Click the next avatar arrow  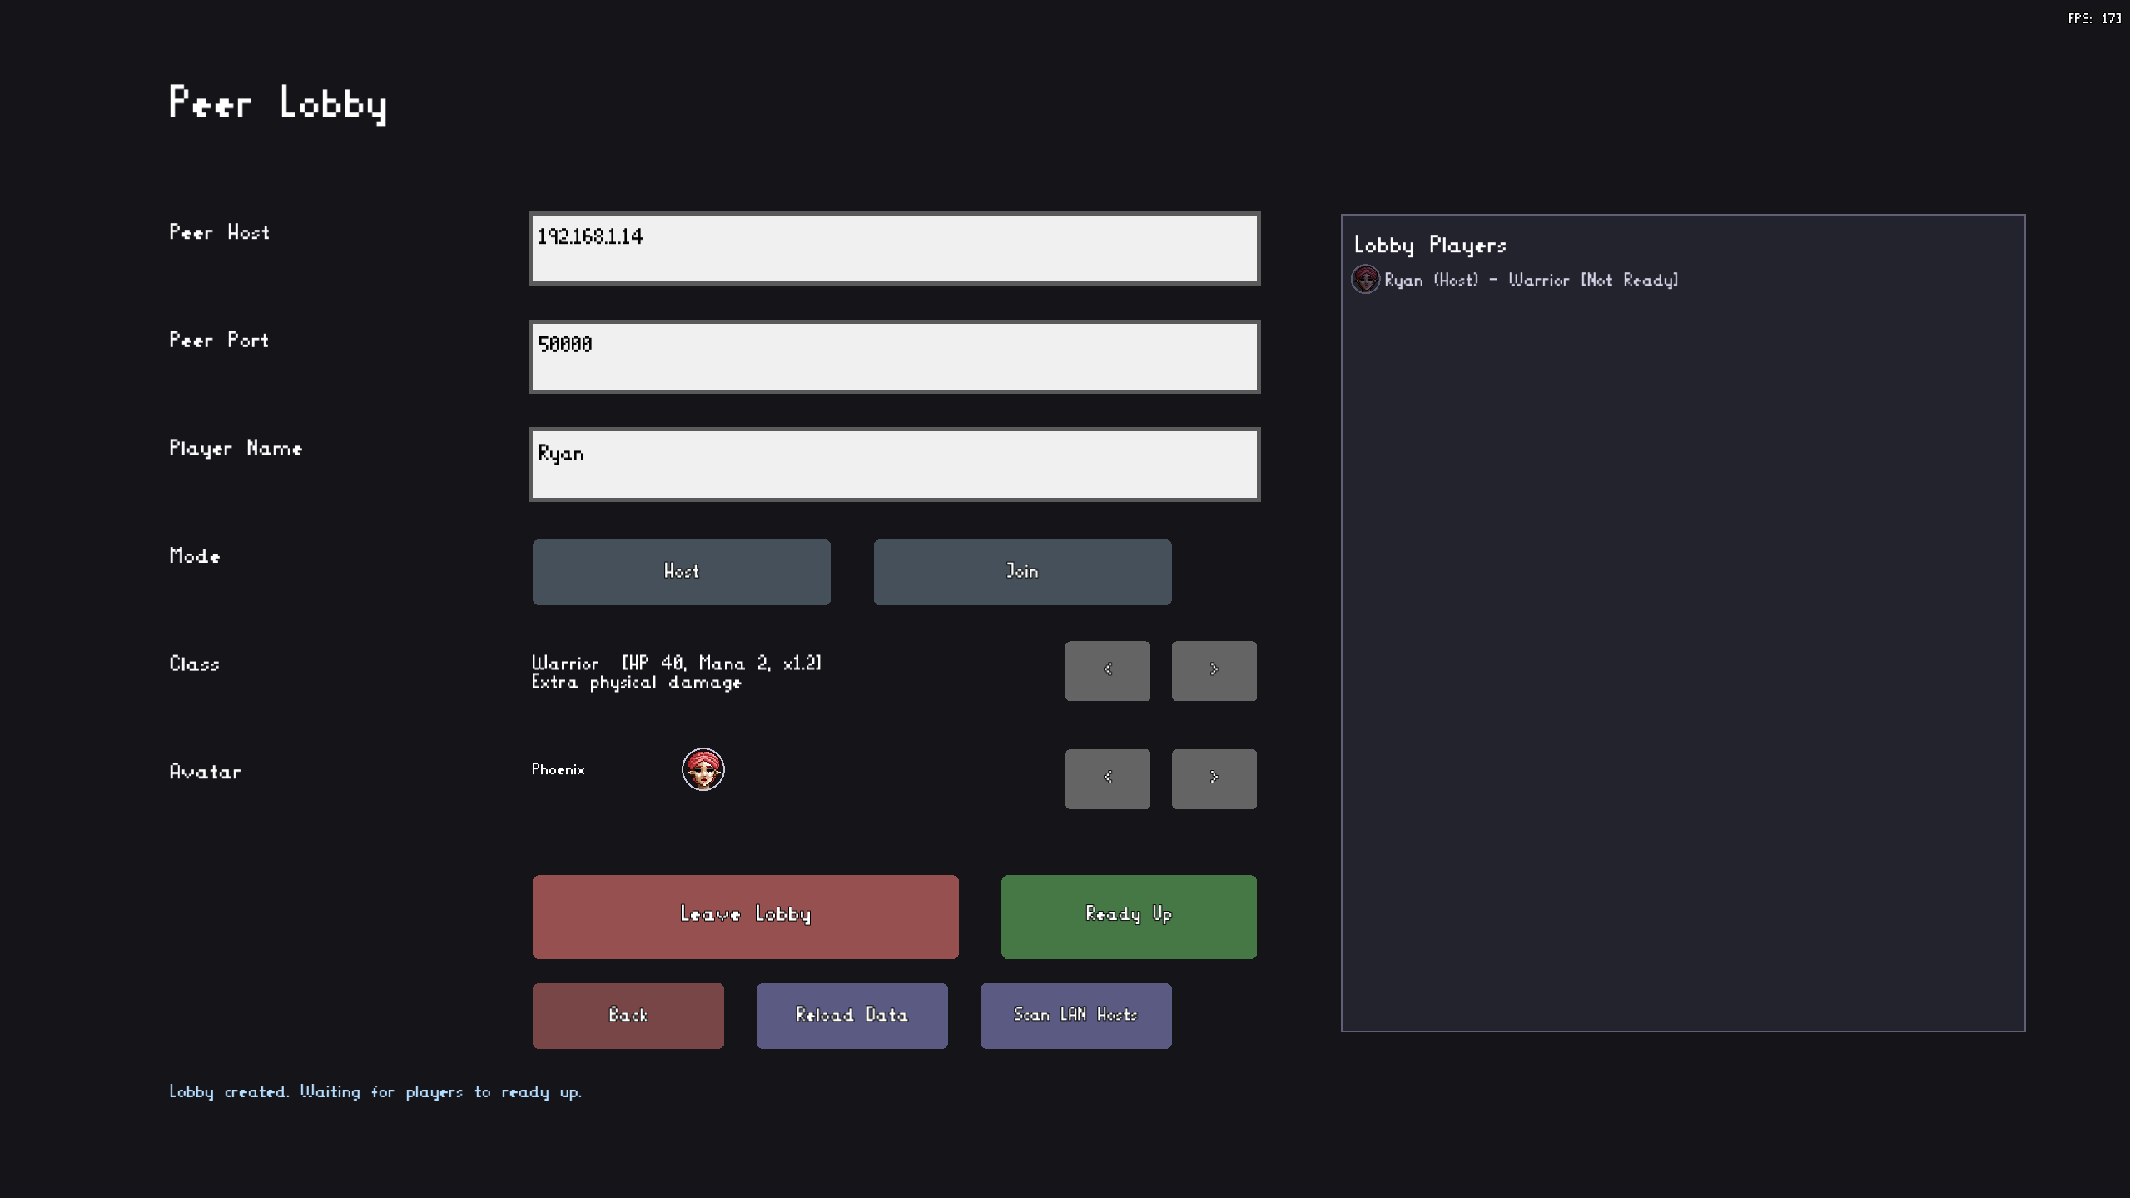pos(1214,778)
